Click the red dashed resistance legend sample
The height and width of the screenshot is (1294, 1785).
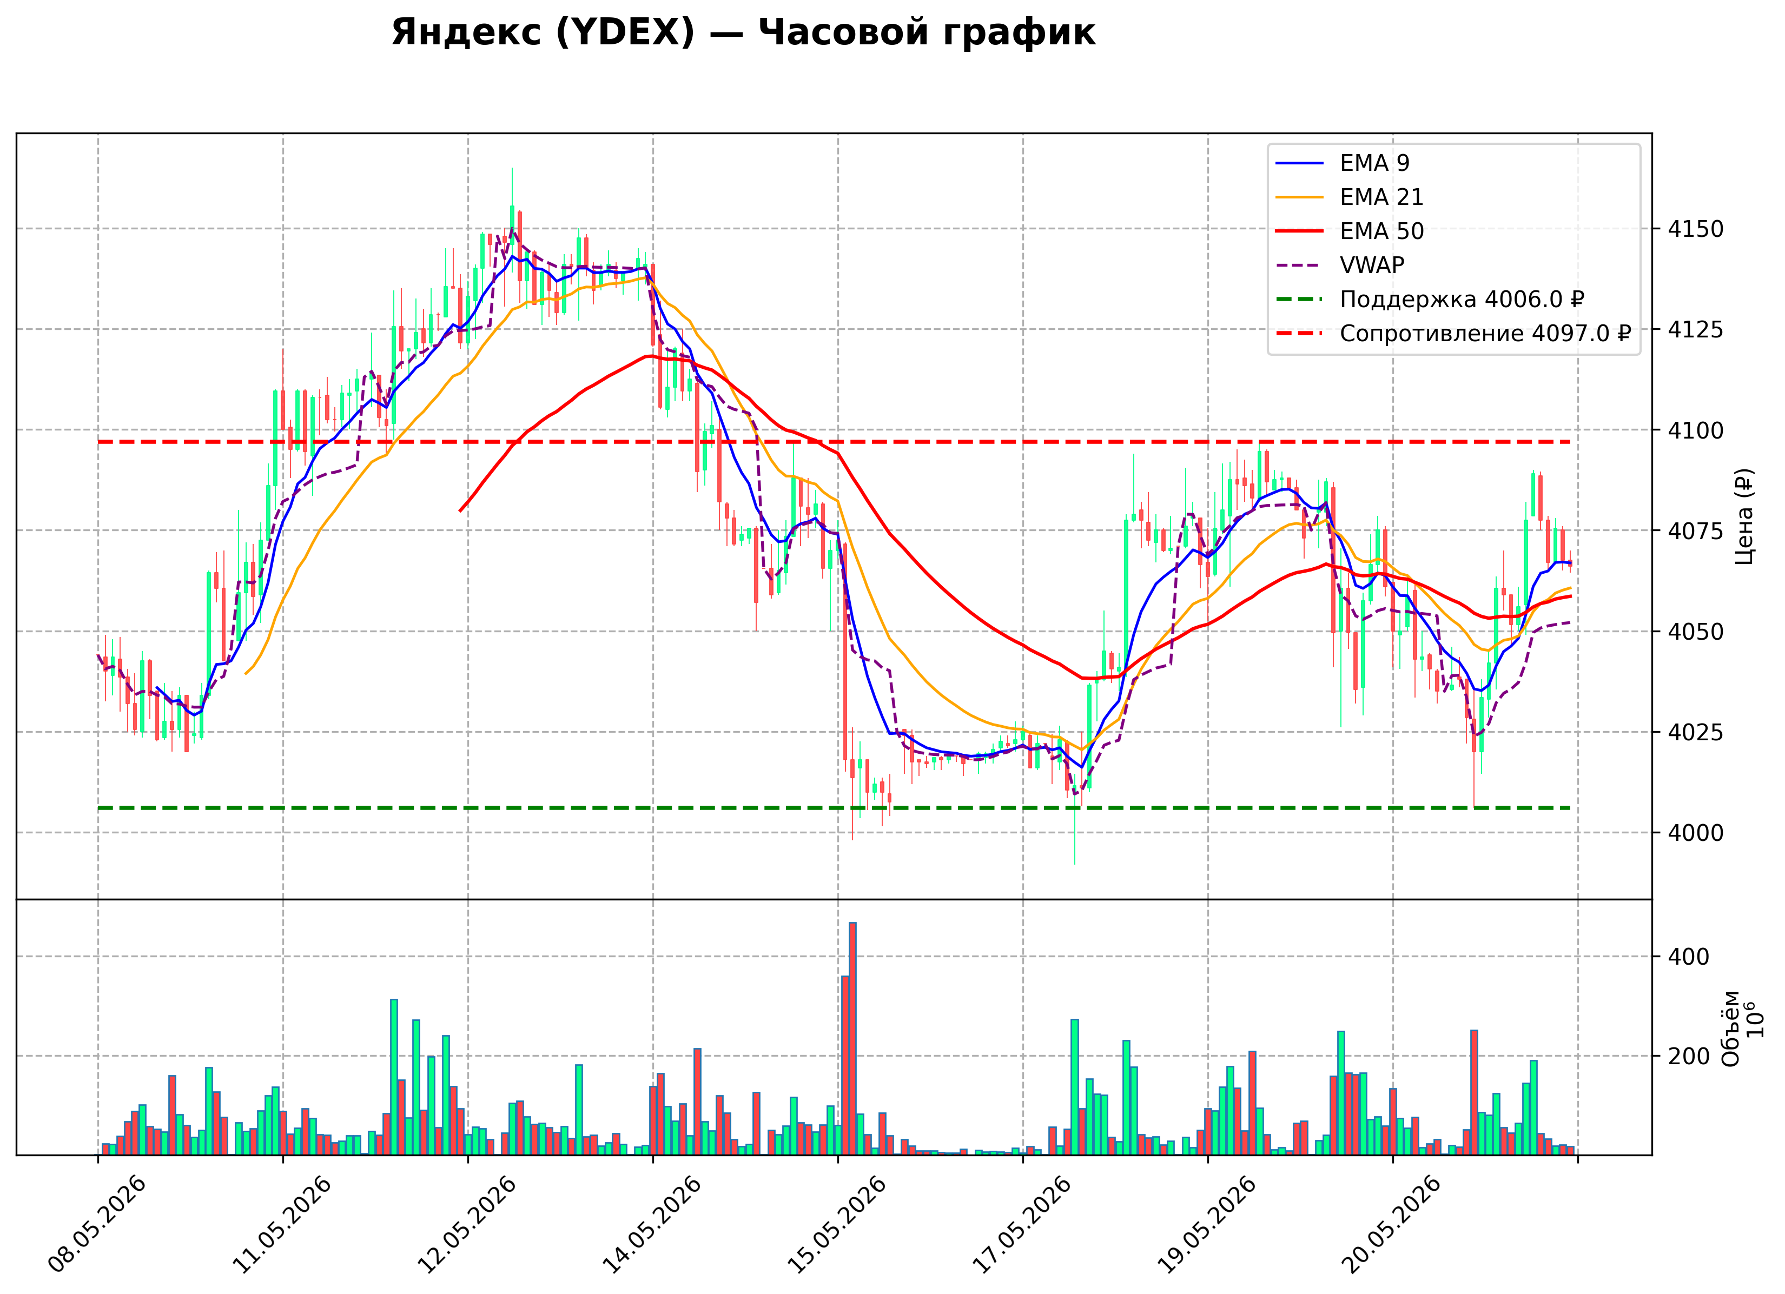1299,334
